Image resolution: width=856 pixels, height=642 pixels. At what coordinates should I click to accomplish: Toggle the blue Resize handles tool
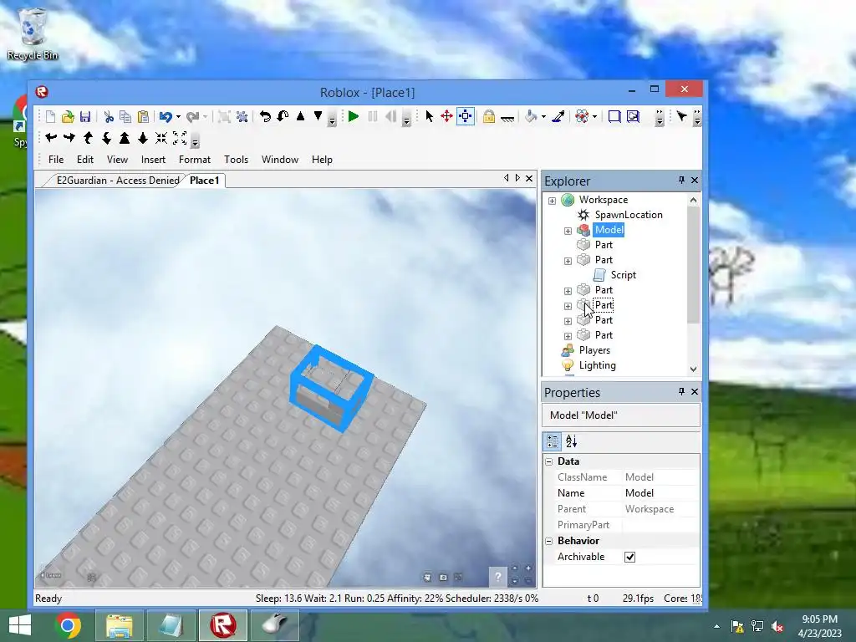(x=465, y=116)
